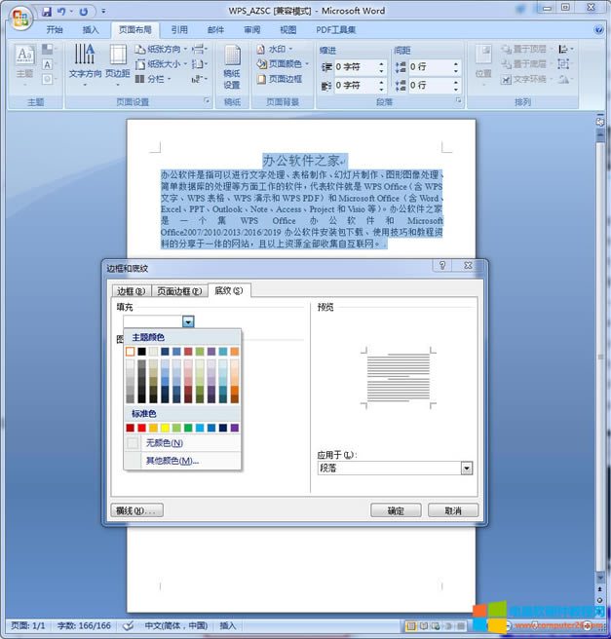The width and height of the screenshot is (611, 639).
Task: Cancel dialog with 取消 button
Action: pyautogui.click(x=453, y=510)
